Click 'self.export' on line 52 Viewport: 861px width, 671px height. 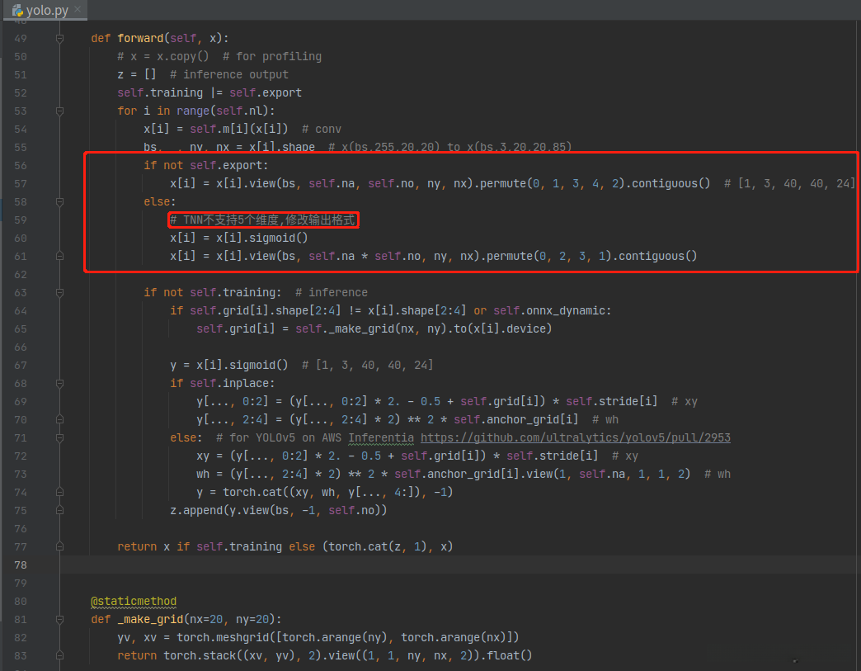[266, 93]
